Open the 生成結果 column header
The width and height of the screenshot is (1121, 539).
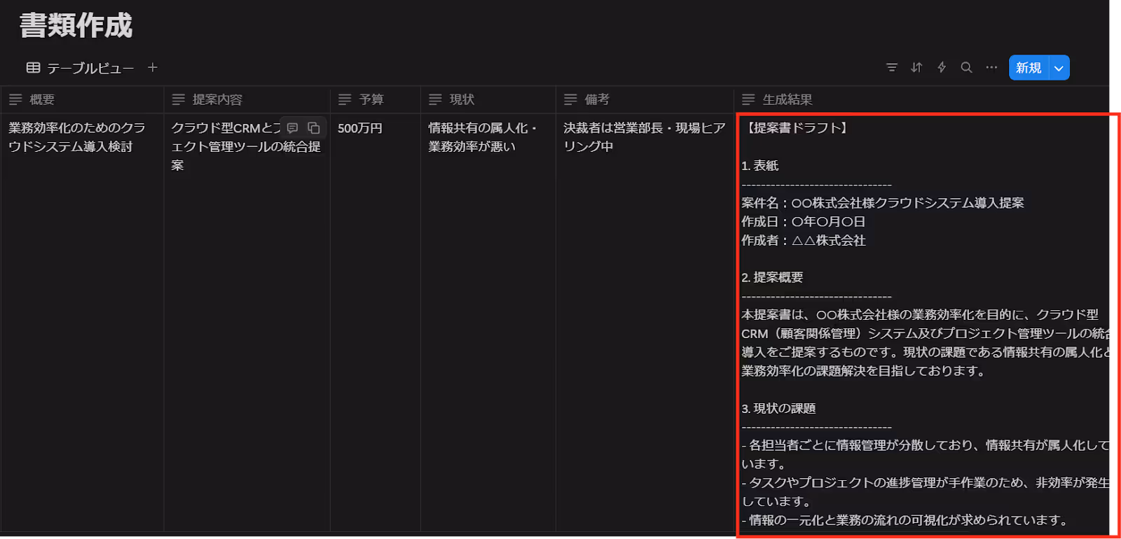click(921, 99)
